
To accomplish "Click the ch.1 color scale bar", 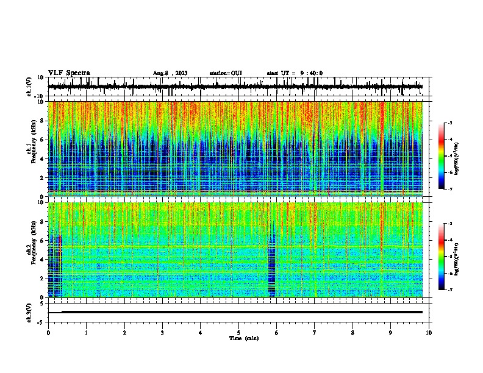I will point(442,156).
